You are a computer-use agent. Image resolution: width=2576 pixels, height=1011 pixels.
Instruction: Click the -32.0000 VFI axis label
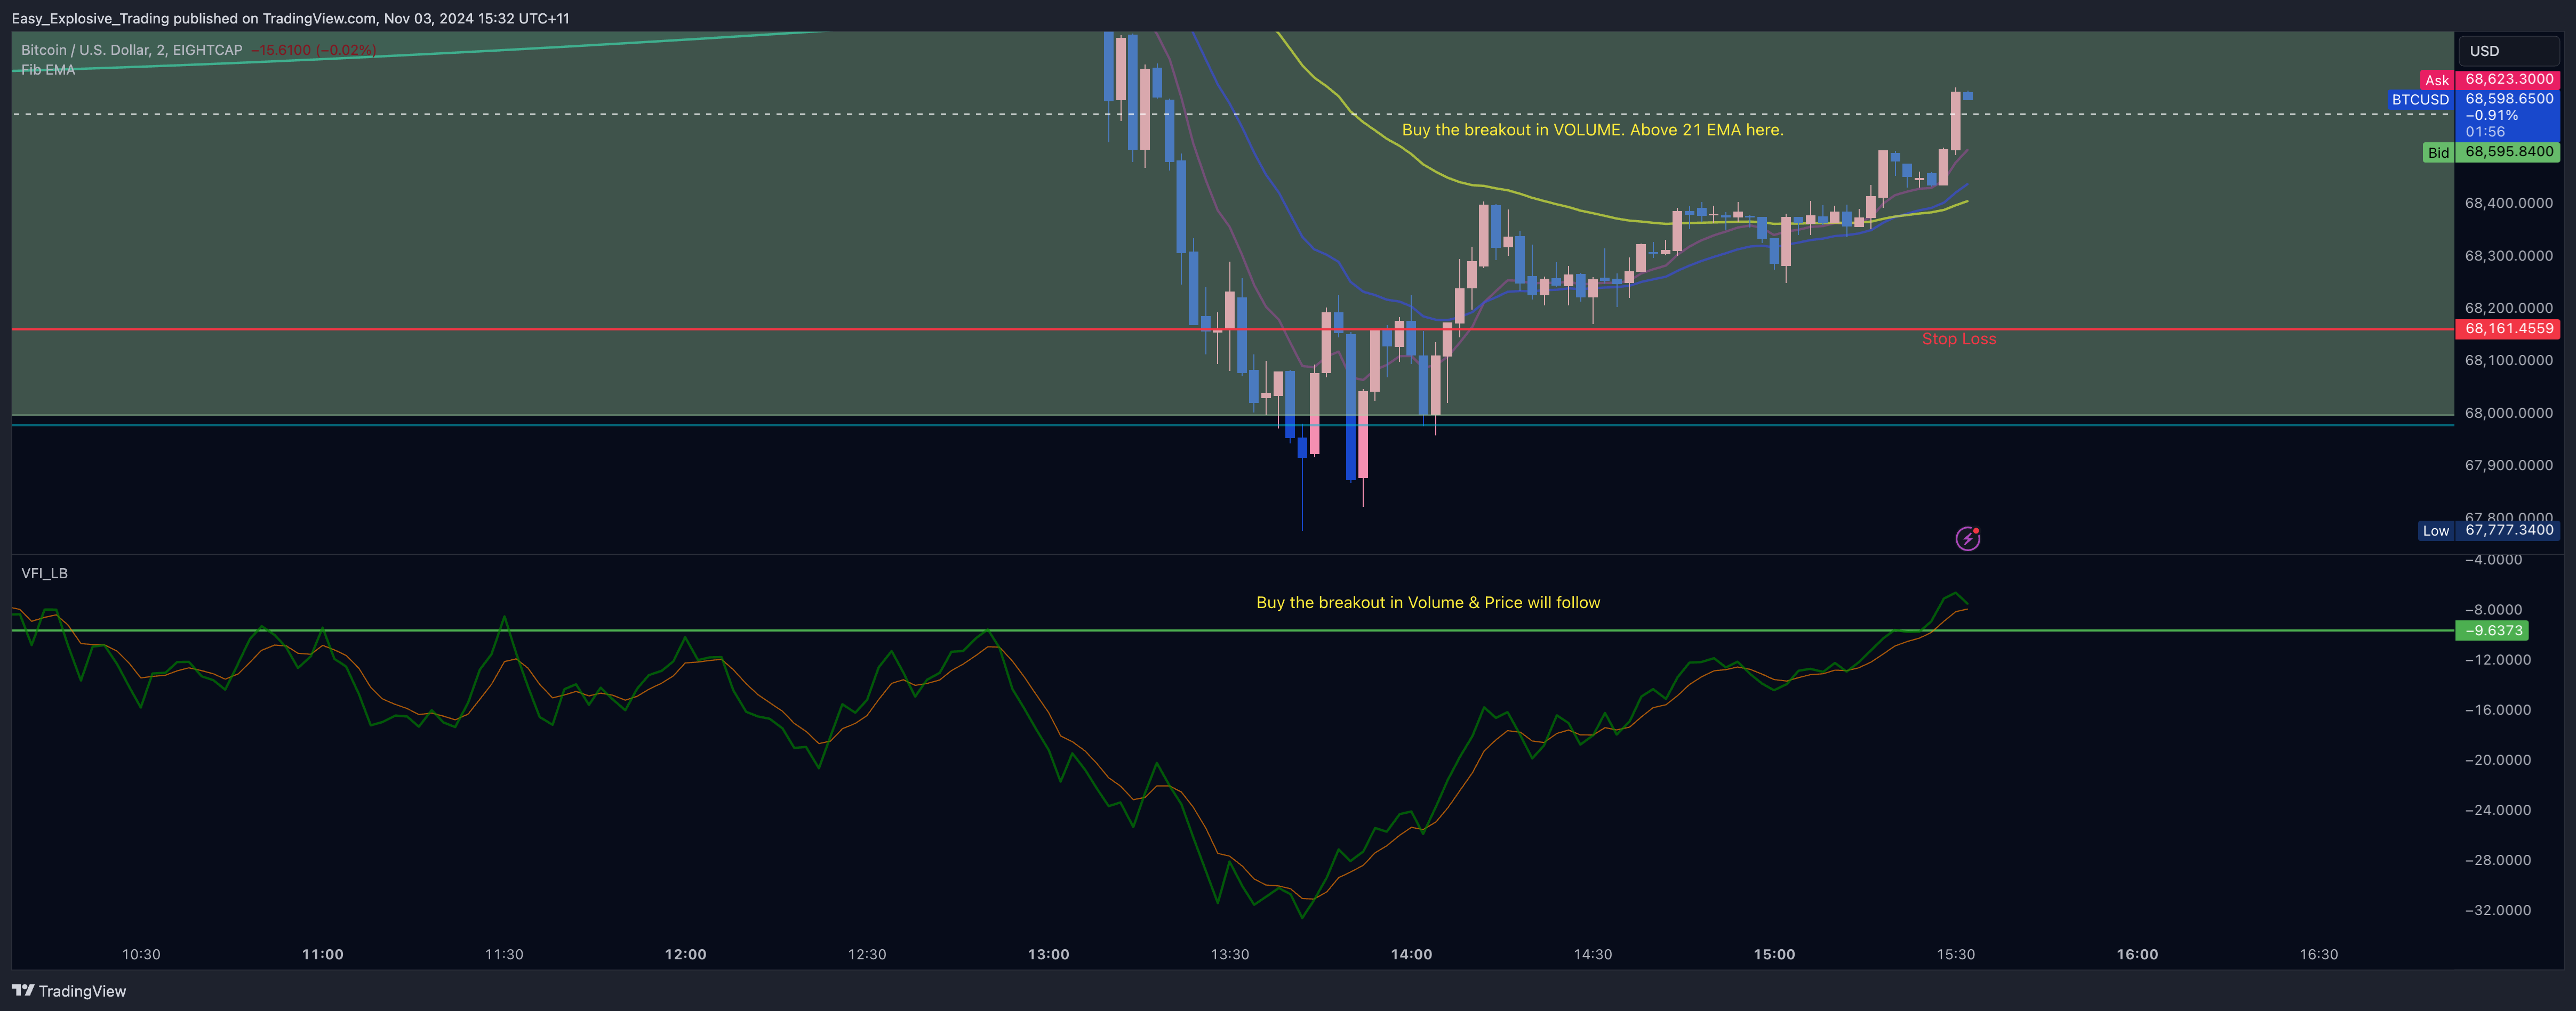[2498, 910]
